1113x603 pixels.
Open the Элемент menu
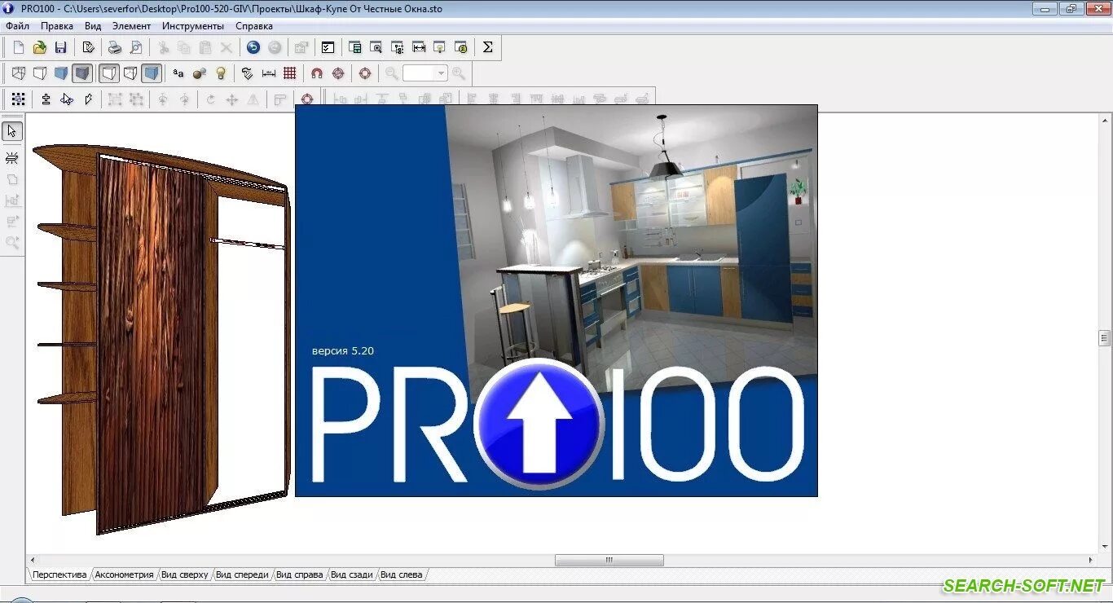click(132, 26)
